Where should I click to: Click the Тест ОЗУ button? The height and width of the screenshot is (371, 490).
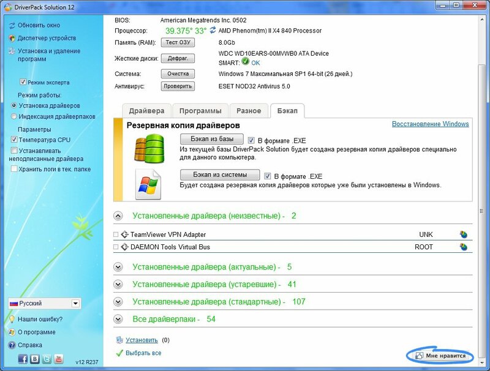click(x=178, y=42)
